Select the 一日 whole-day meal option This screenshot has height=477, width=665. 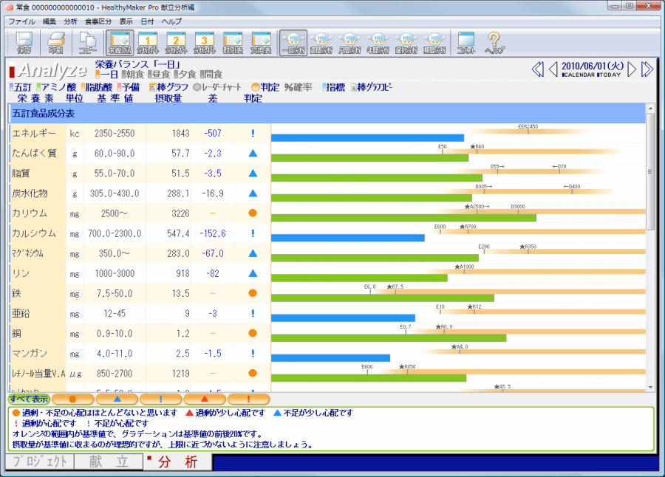(106, 75)
